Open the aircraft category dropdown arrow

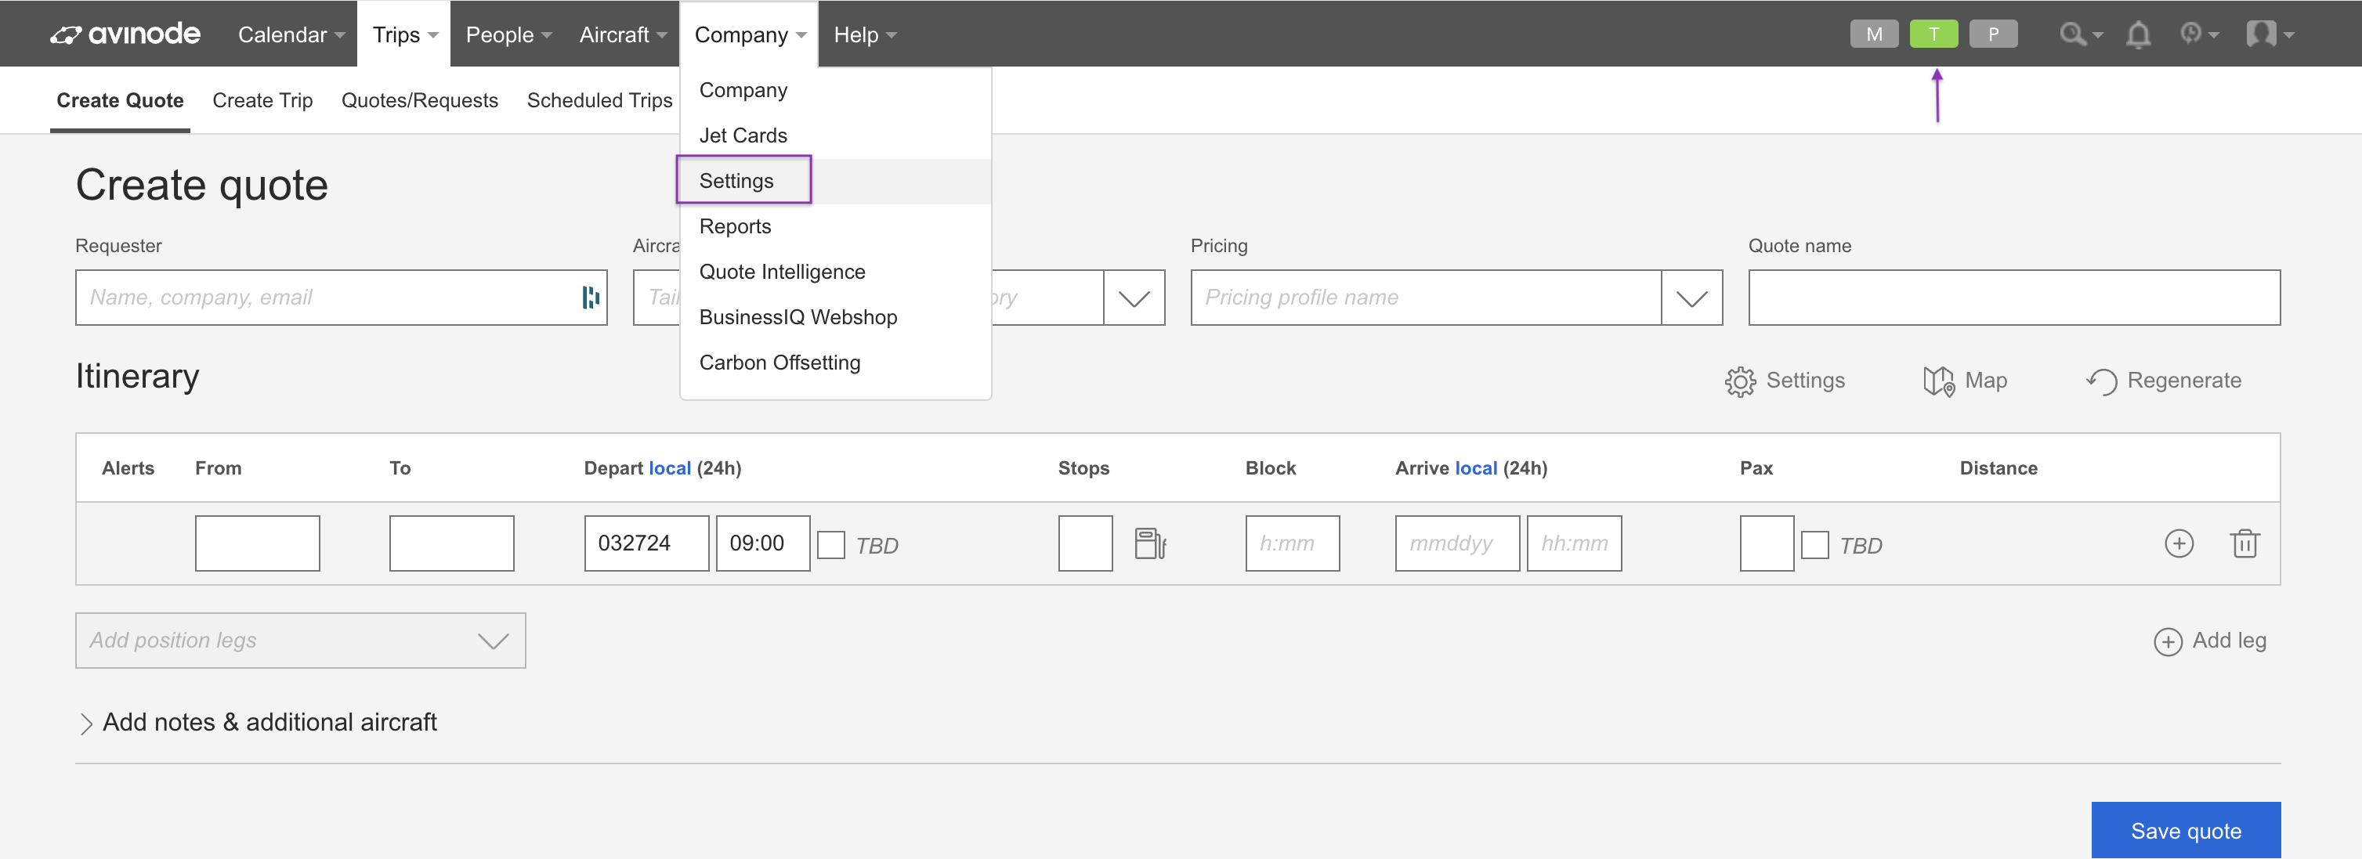click(1134, 298)
